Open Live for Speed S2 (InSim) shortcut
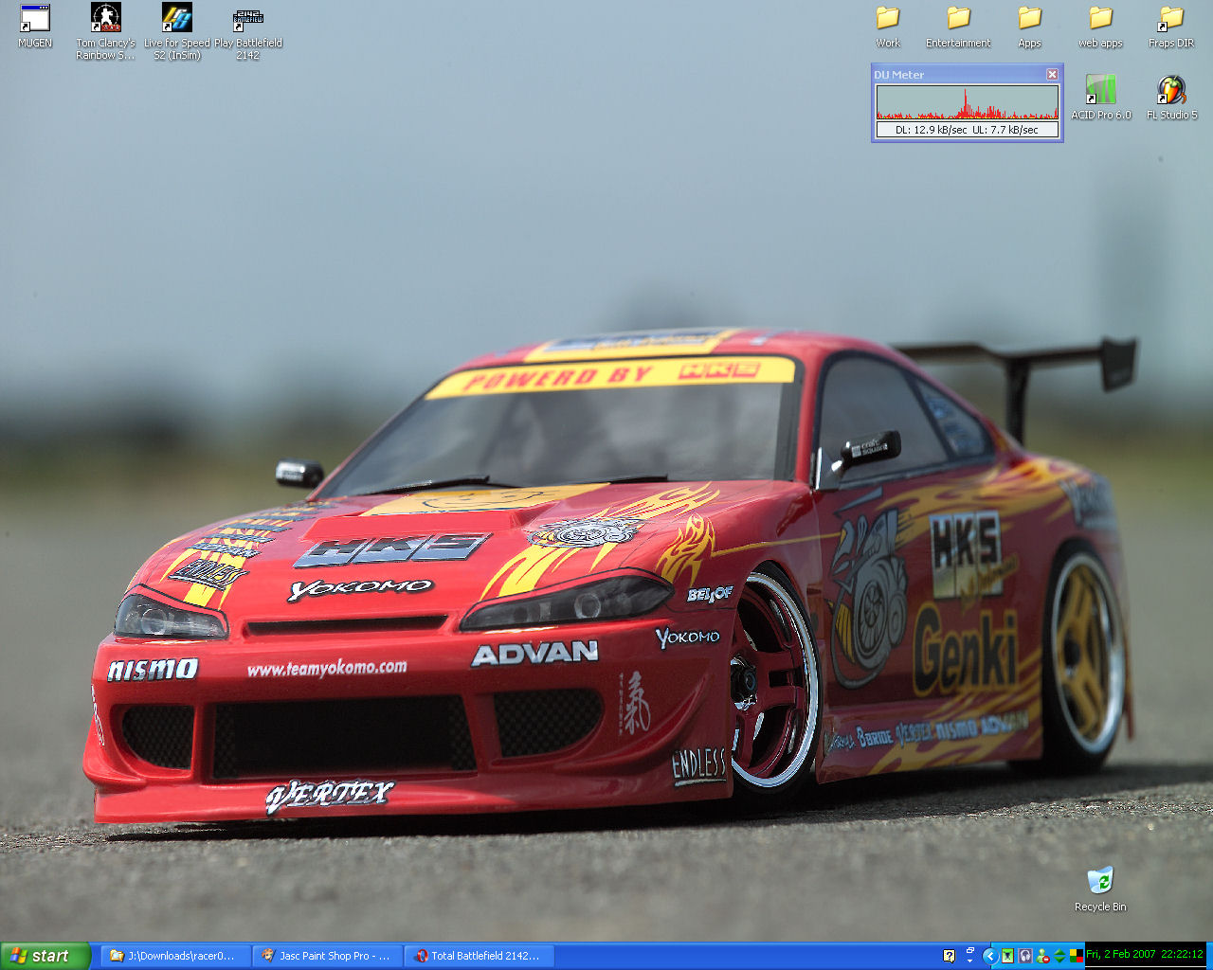 click(176, 31)
